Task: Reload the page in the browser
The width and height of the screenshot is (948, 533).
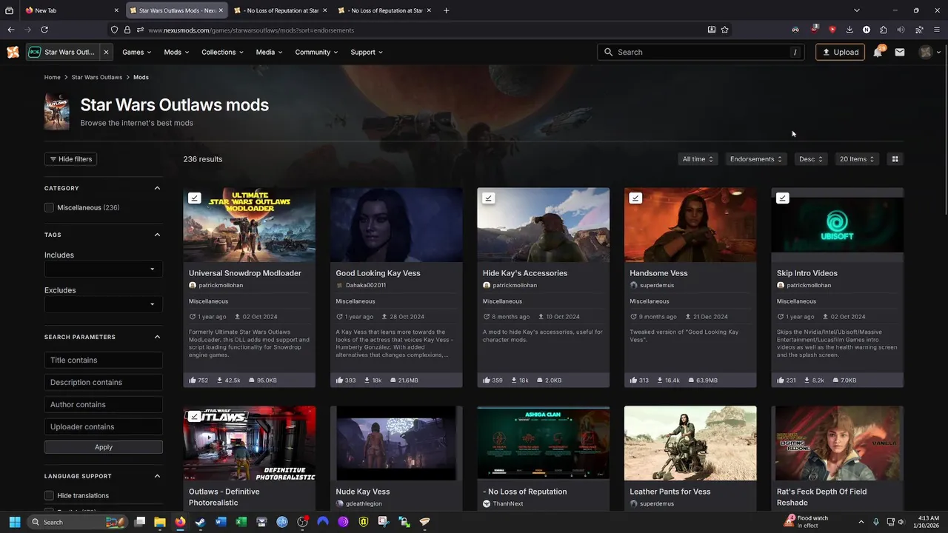Action: click(44, 30)
